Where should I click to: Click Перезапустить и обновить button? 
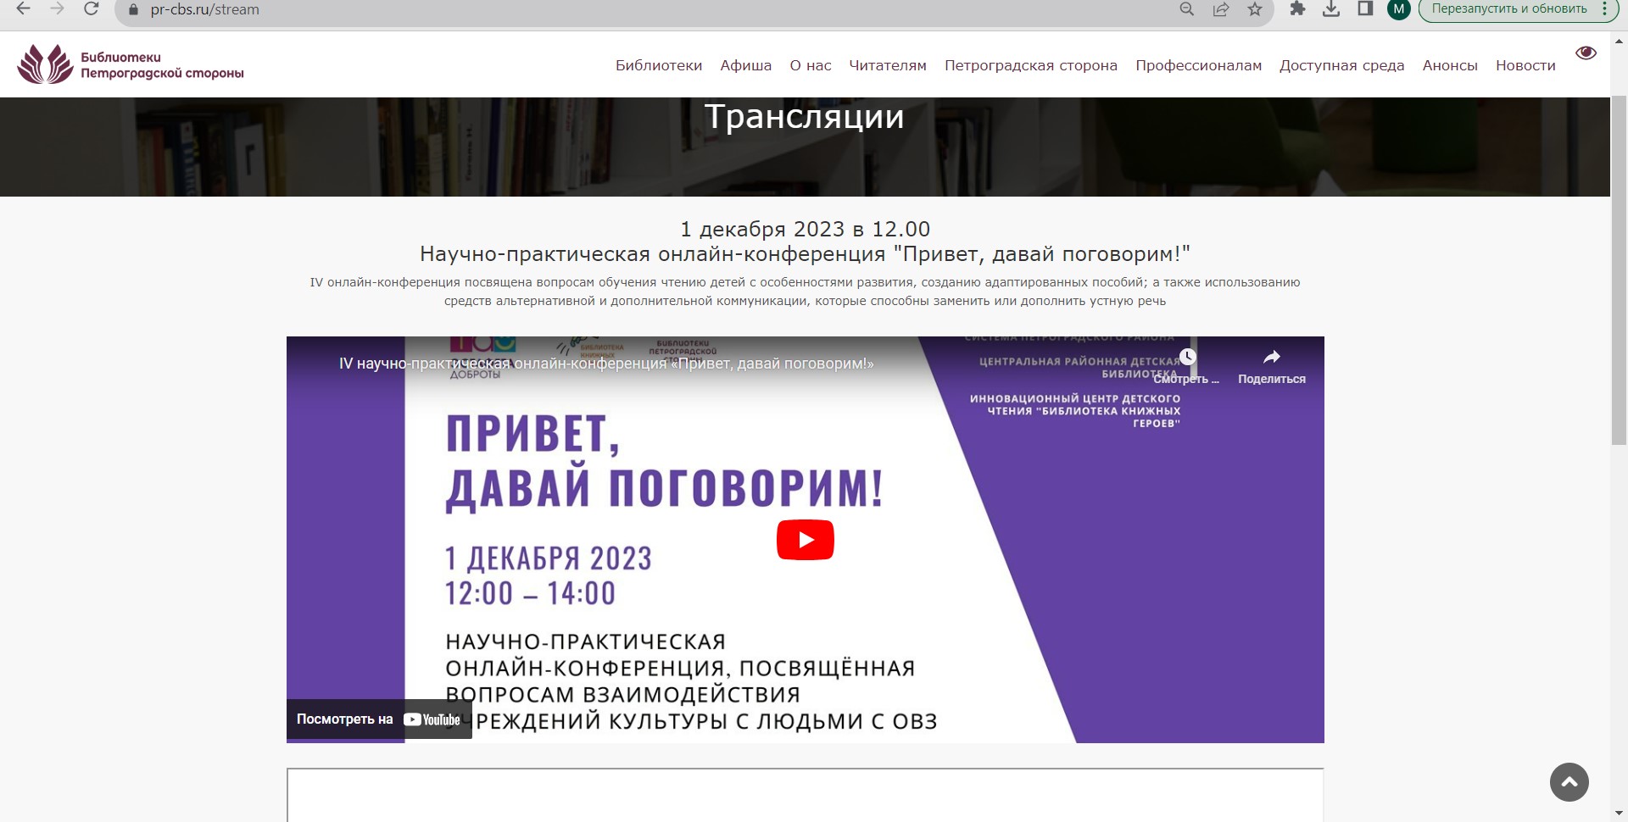point(1508,9)
